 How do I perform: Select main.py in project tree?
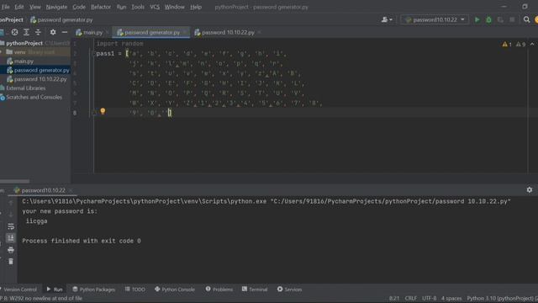[24, 61]
